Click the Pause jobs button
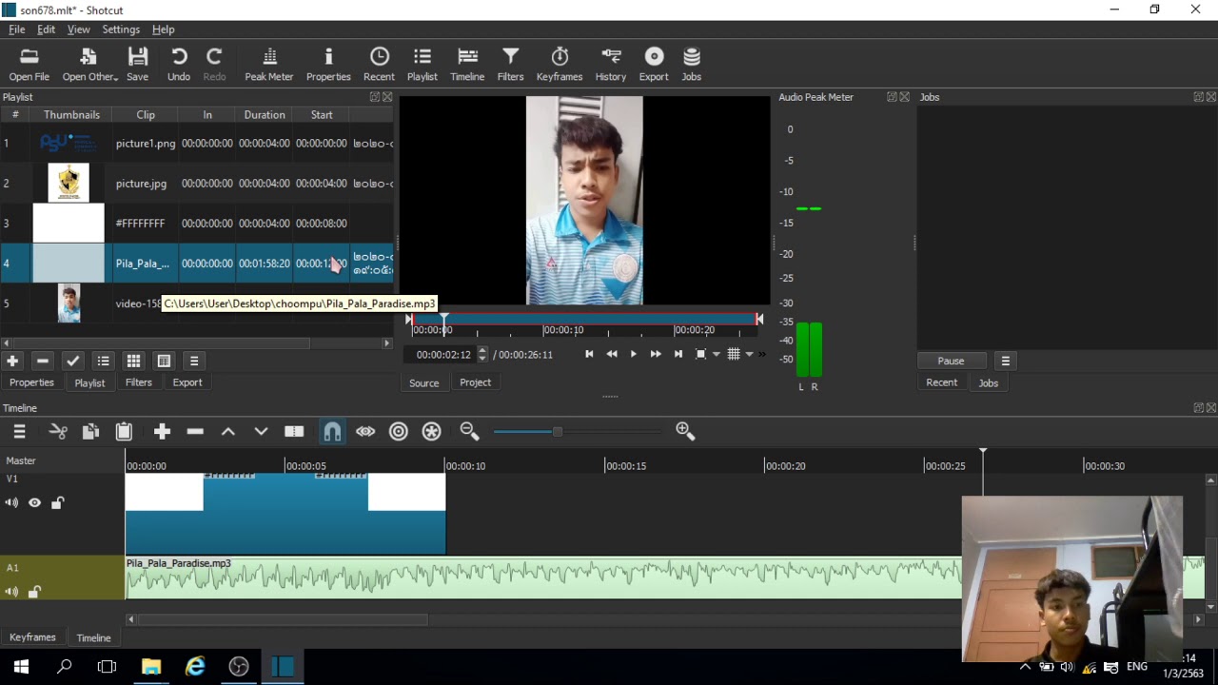The width and height of the screenshot is (1218, 685). click(x=951, y=361)
